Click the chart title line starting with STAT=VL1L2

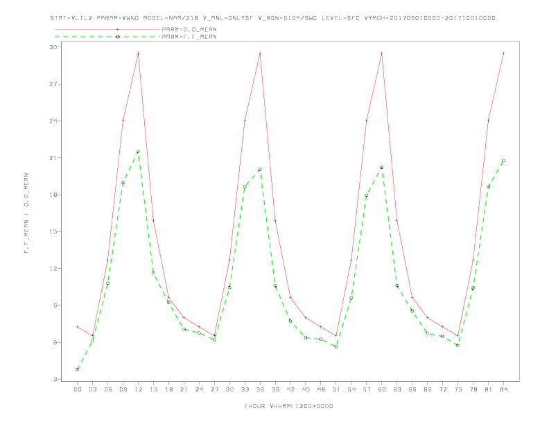click(x=272, y=18)
